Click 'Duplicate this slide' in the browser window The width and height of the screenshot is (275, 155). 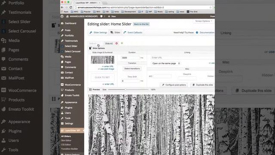click(203, 85)
